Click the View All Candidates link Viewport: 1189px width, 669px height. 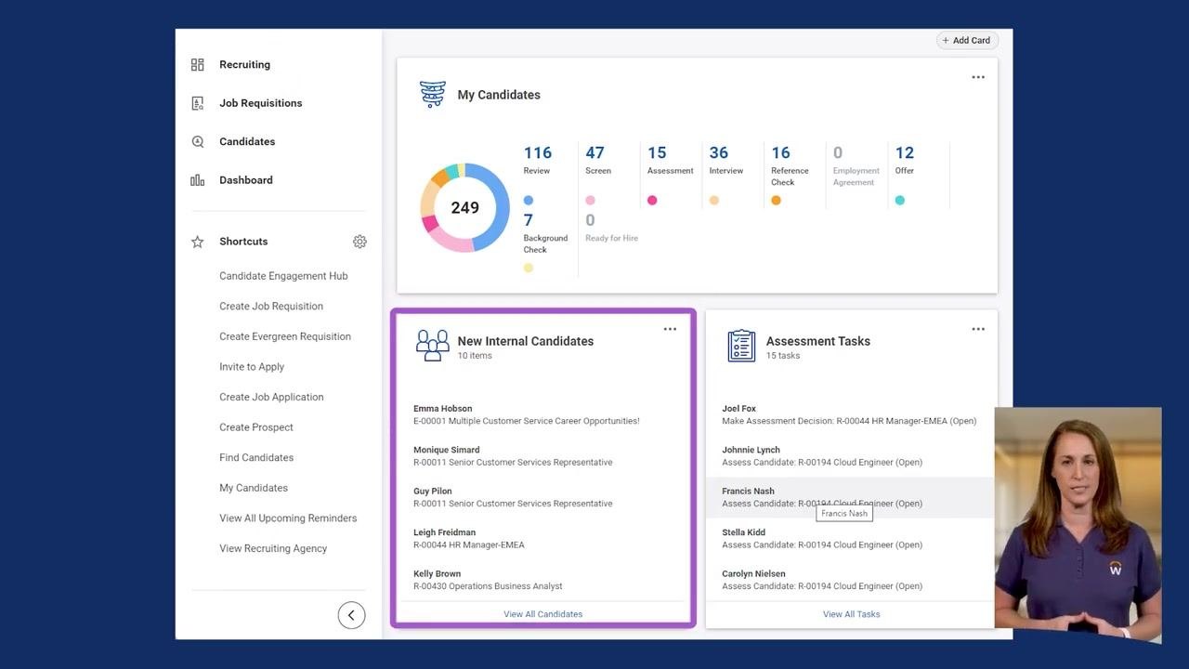[x=543, y=614]
